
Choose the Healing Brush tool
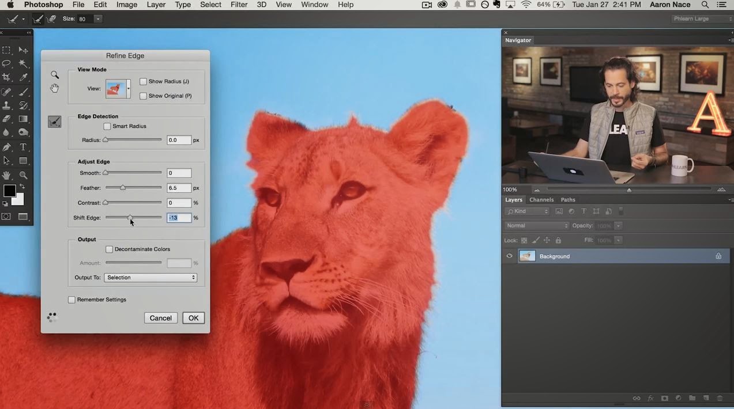(7, 91)
